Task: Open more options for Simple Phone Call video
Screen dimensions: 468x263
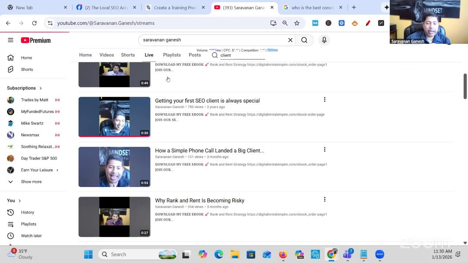Action: tap(324, 149)
